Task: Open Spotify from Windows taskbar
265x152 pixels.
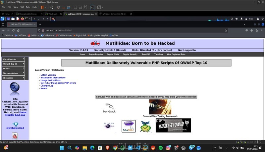Action: coord(161,148)
